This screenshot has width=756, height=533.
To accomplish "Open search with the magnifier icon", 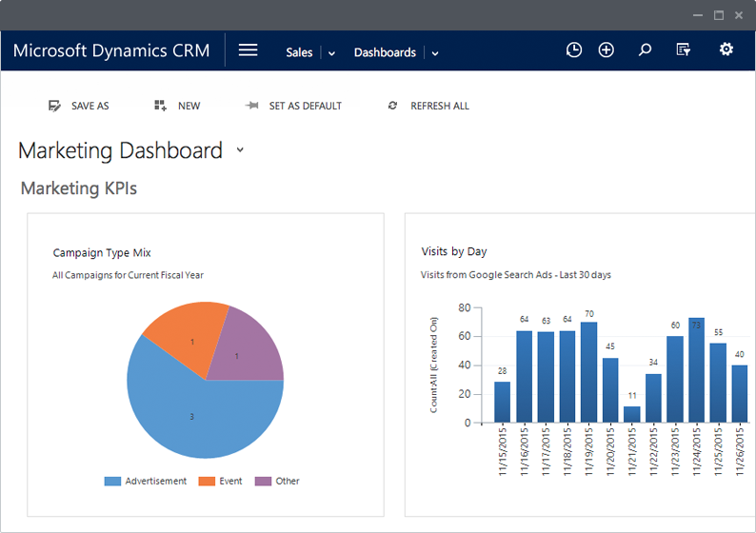I will 645,49.
